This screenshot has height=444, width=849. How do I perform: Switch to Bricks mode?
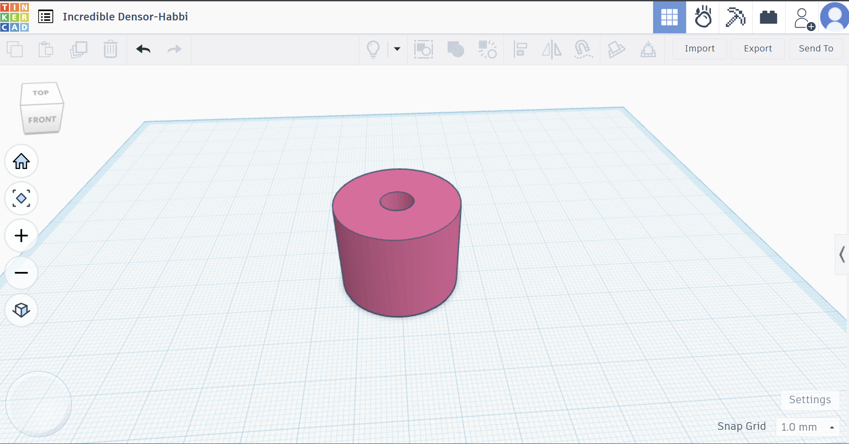click(x=769, y=17)
